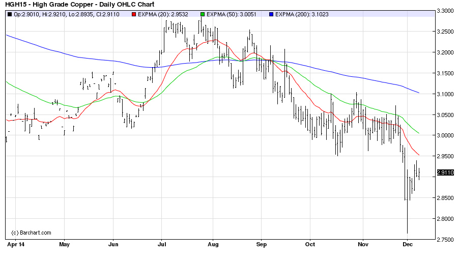Click the black OHLC legend square

tap(10, 14)
